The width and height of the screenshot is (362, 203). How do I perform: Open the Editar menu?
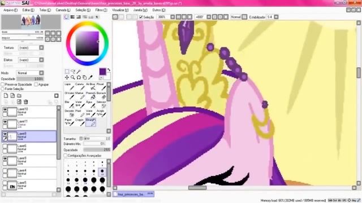tap(28, 10)
